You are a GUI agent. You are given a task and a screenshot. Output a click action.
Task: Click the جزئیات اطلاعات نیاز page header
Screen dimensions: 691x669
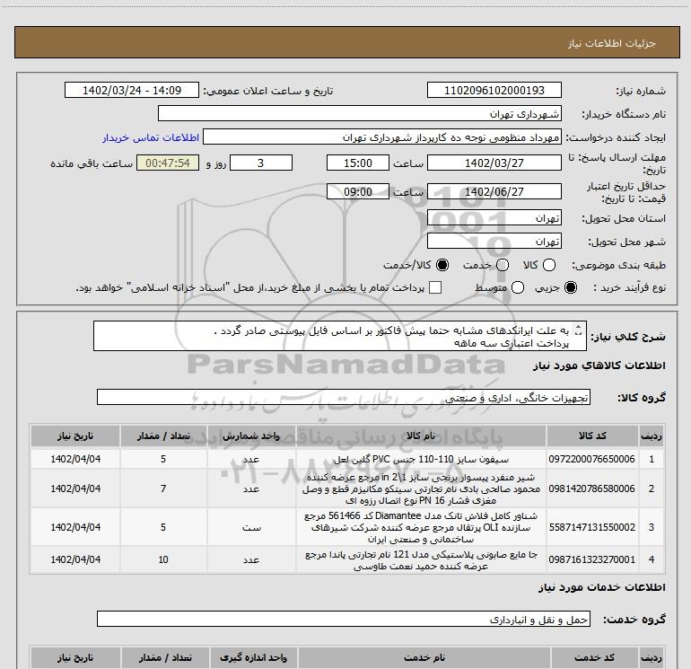[612, 43]
